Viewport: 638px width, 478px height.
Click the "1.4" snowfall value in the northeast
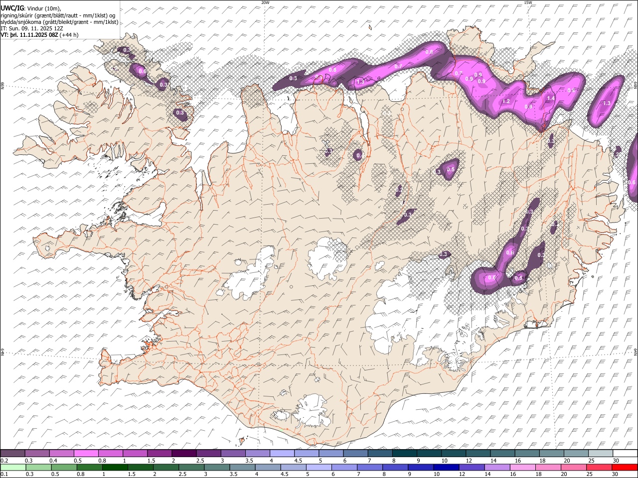tap(551, 99)
